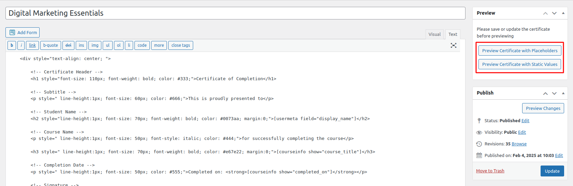Click the close tags button

(181, 45)
